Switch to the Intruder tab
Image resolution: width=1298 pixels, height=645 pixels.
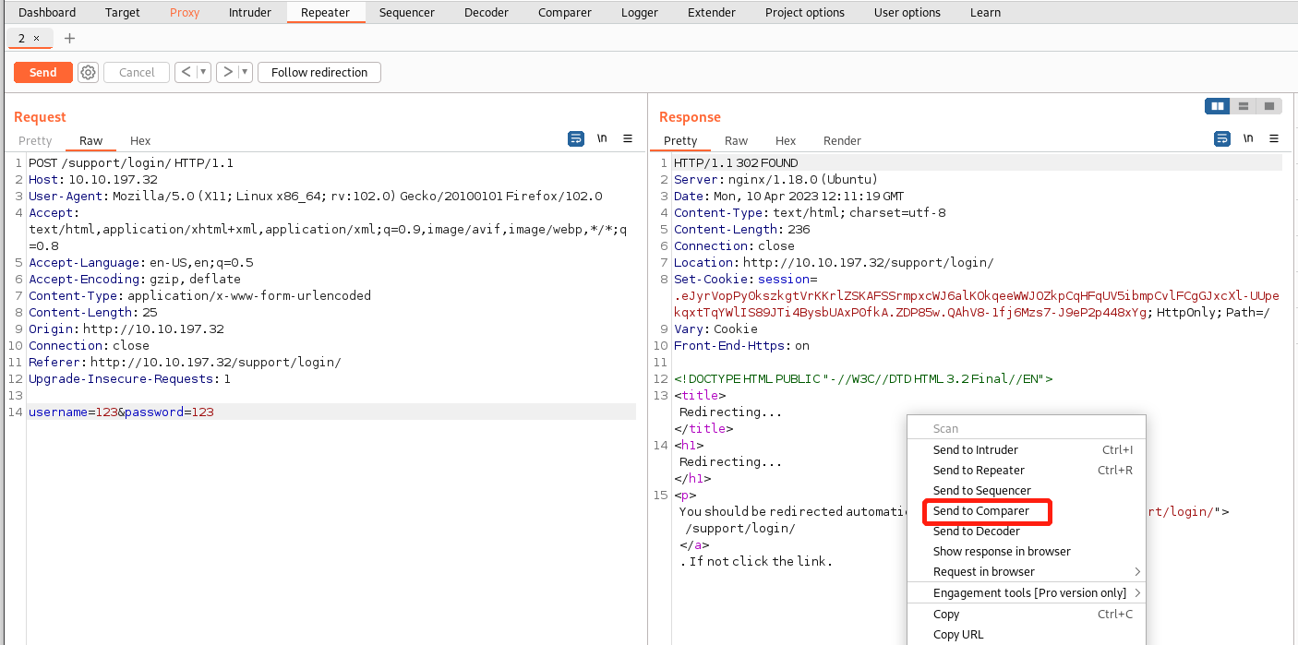tap(249, 13)
